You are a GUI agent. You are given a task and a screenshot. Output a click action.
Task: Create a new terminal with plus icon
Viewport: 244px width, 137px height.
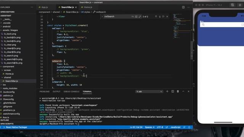(x=167, y=91)
